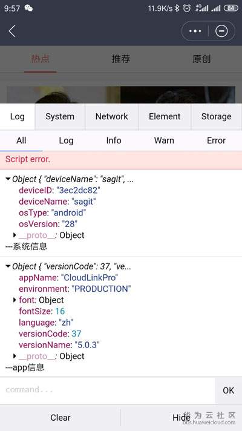Filter logs by Warn
The width and height of the screenshot is (242, 431).
coord(164,140)
